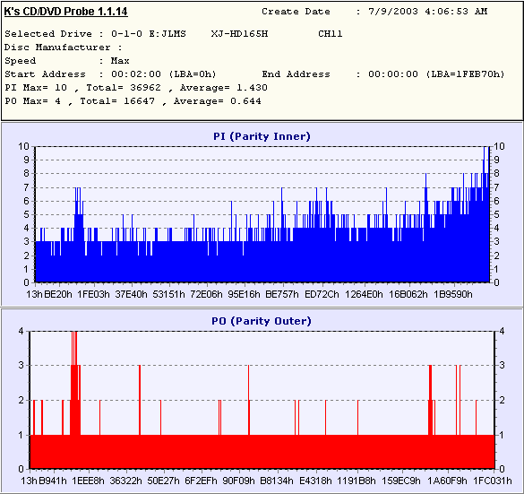Click the 1FE03h label on PI axis

[93, 294]
